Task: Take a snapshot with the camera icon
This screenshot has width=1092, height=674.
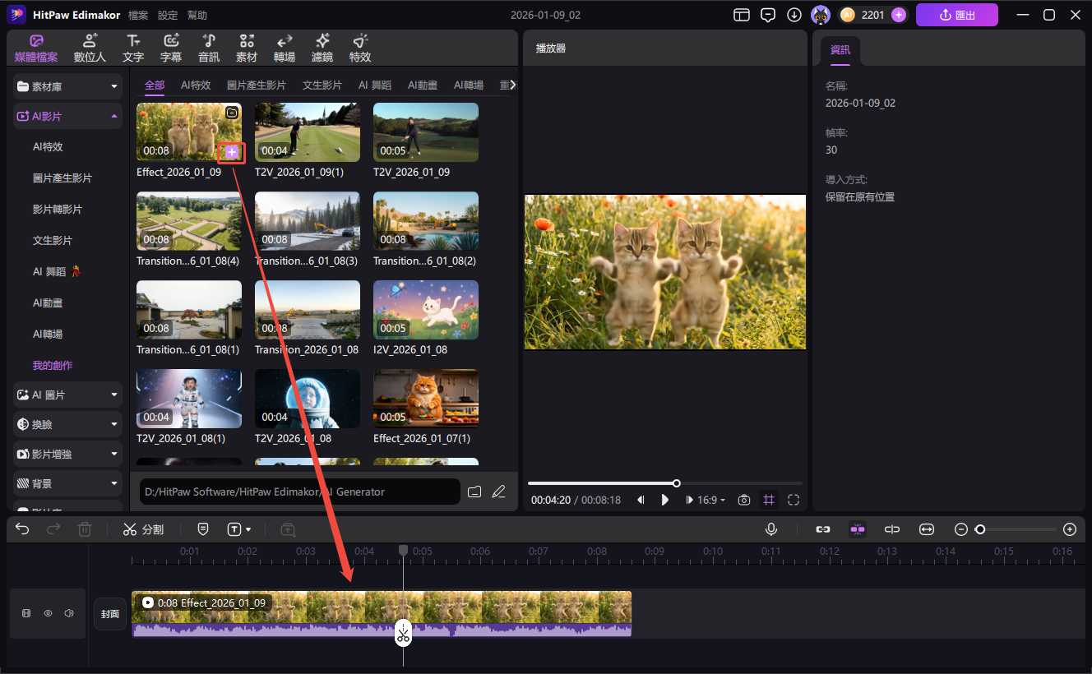Action: tap(744, 500)
